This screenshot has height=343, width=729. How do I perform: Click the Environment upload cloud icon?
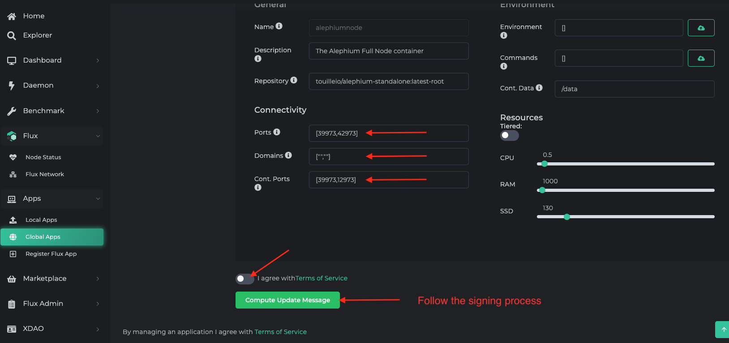click(x=701, y=28)
